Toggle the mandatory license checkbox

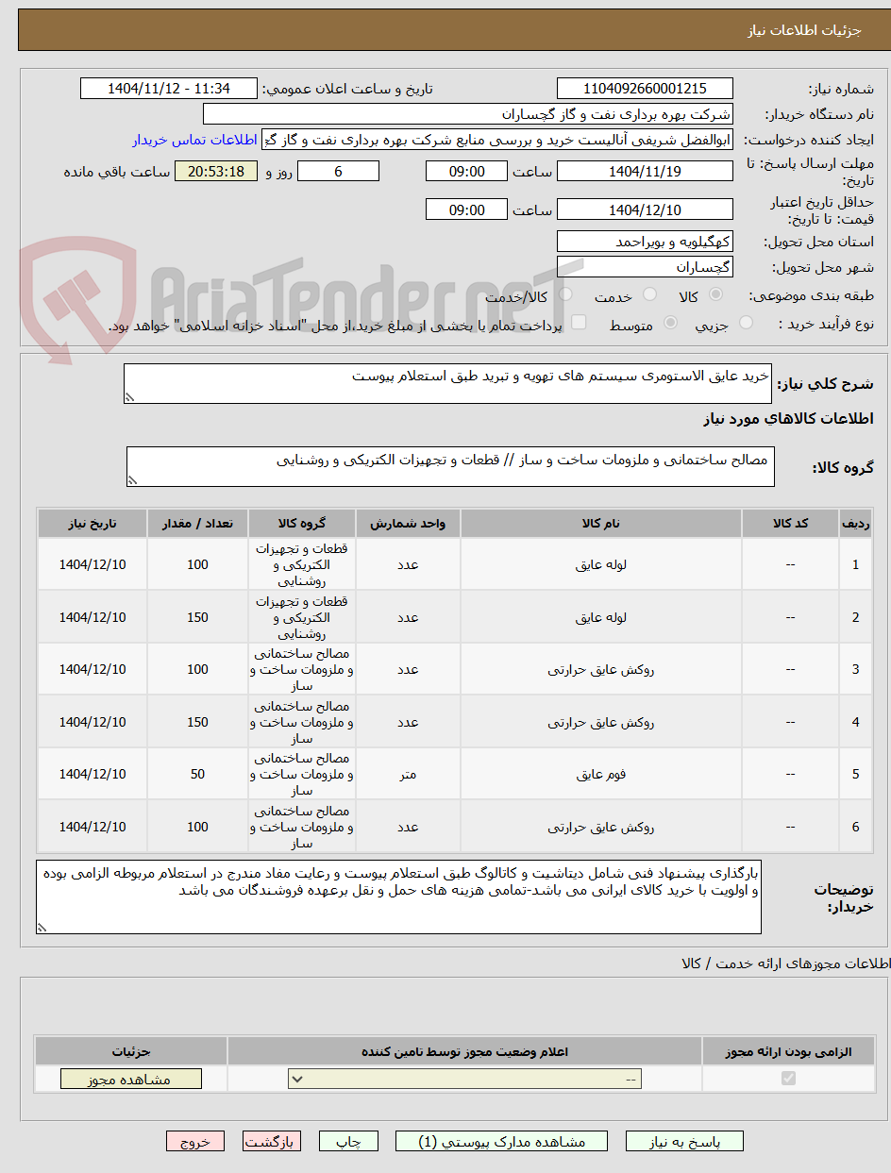(x=788, y=1078)
